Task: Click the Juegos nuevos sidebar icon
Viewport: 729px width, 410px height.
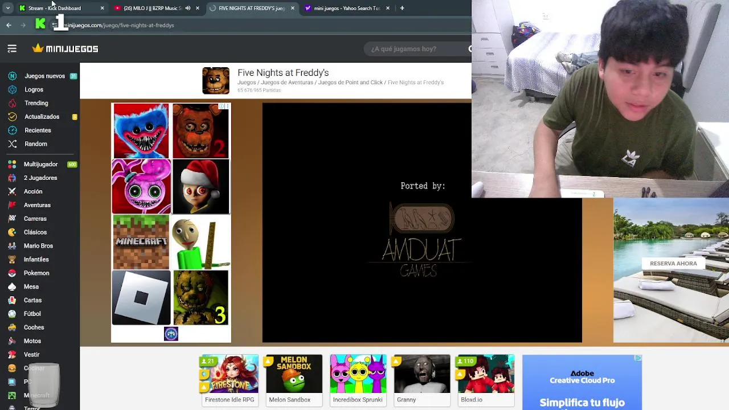Action: pos(12,76)
